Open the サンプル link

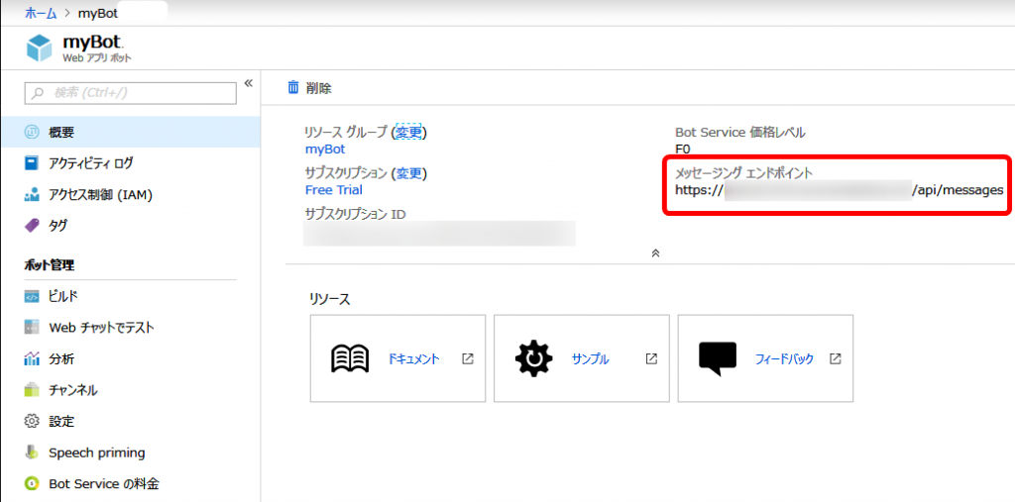[591, 359]
